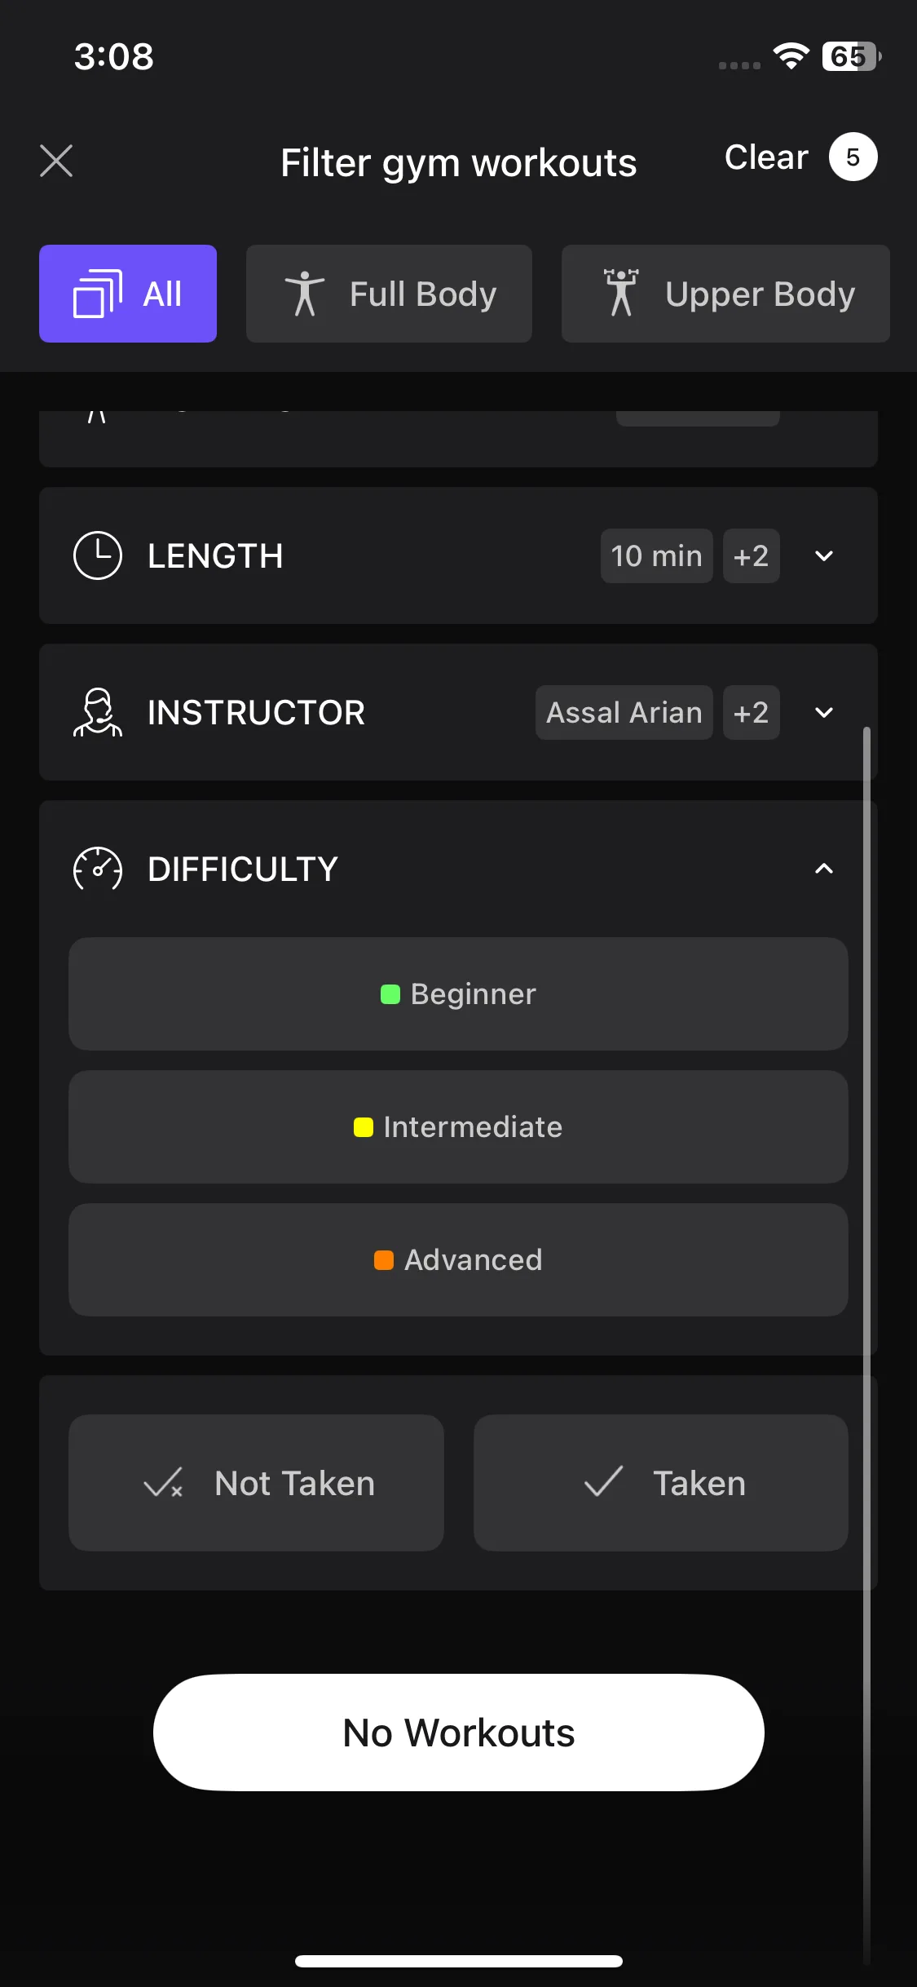Tap the clock icon beside Length

(x=98, y=555)
